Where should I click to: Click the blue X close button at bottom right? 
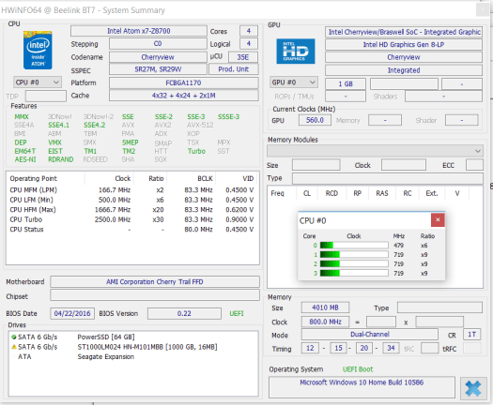[x=473, y=388]
